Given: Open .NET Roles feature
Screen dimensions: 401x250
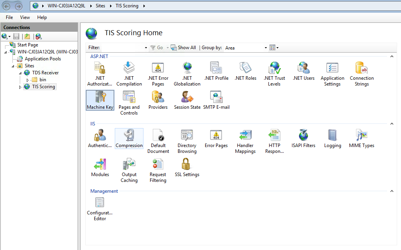Looking at the screenshot, I should [245, 71].
